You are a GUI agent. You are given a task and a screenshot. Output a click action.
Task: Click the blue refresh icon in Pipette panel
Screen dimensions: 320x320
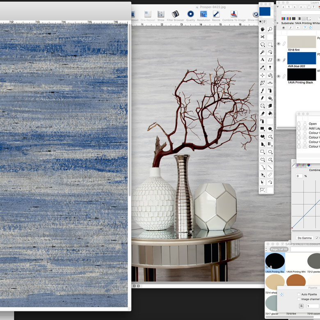pos(281,294)
